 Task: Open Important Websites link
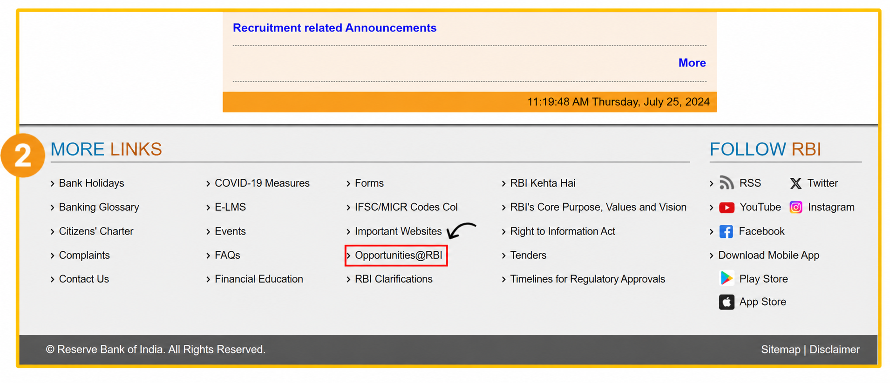point(398,231)
